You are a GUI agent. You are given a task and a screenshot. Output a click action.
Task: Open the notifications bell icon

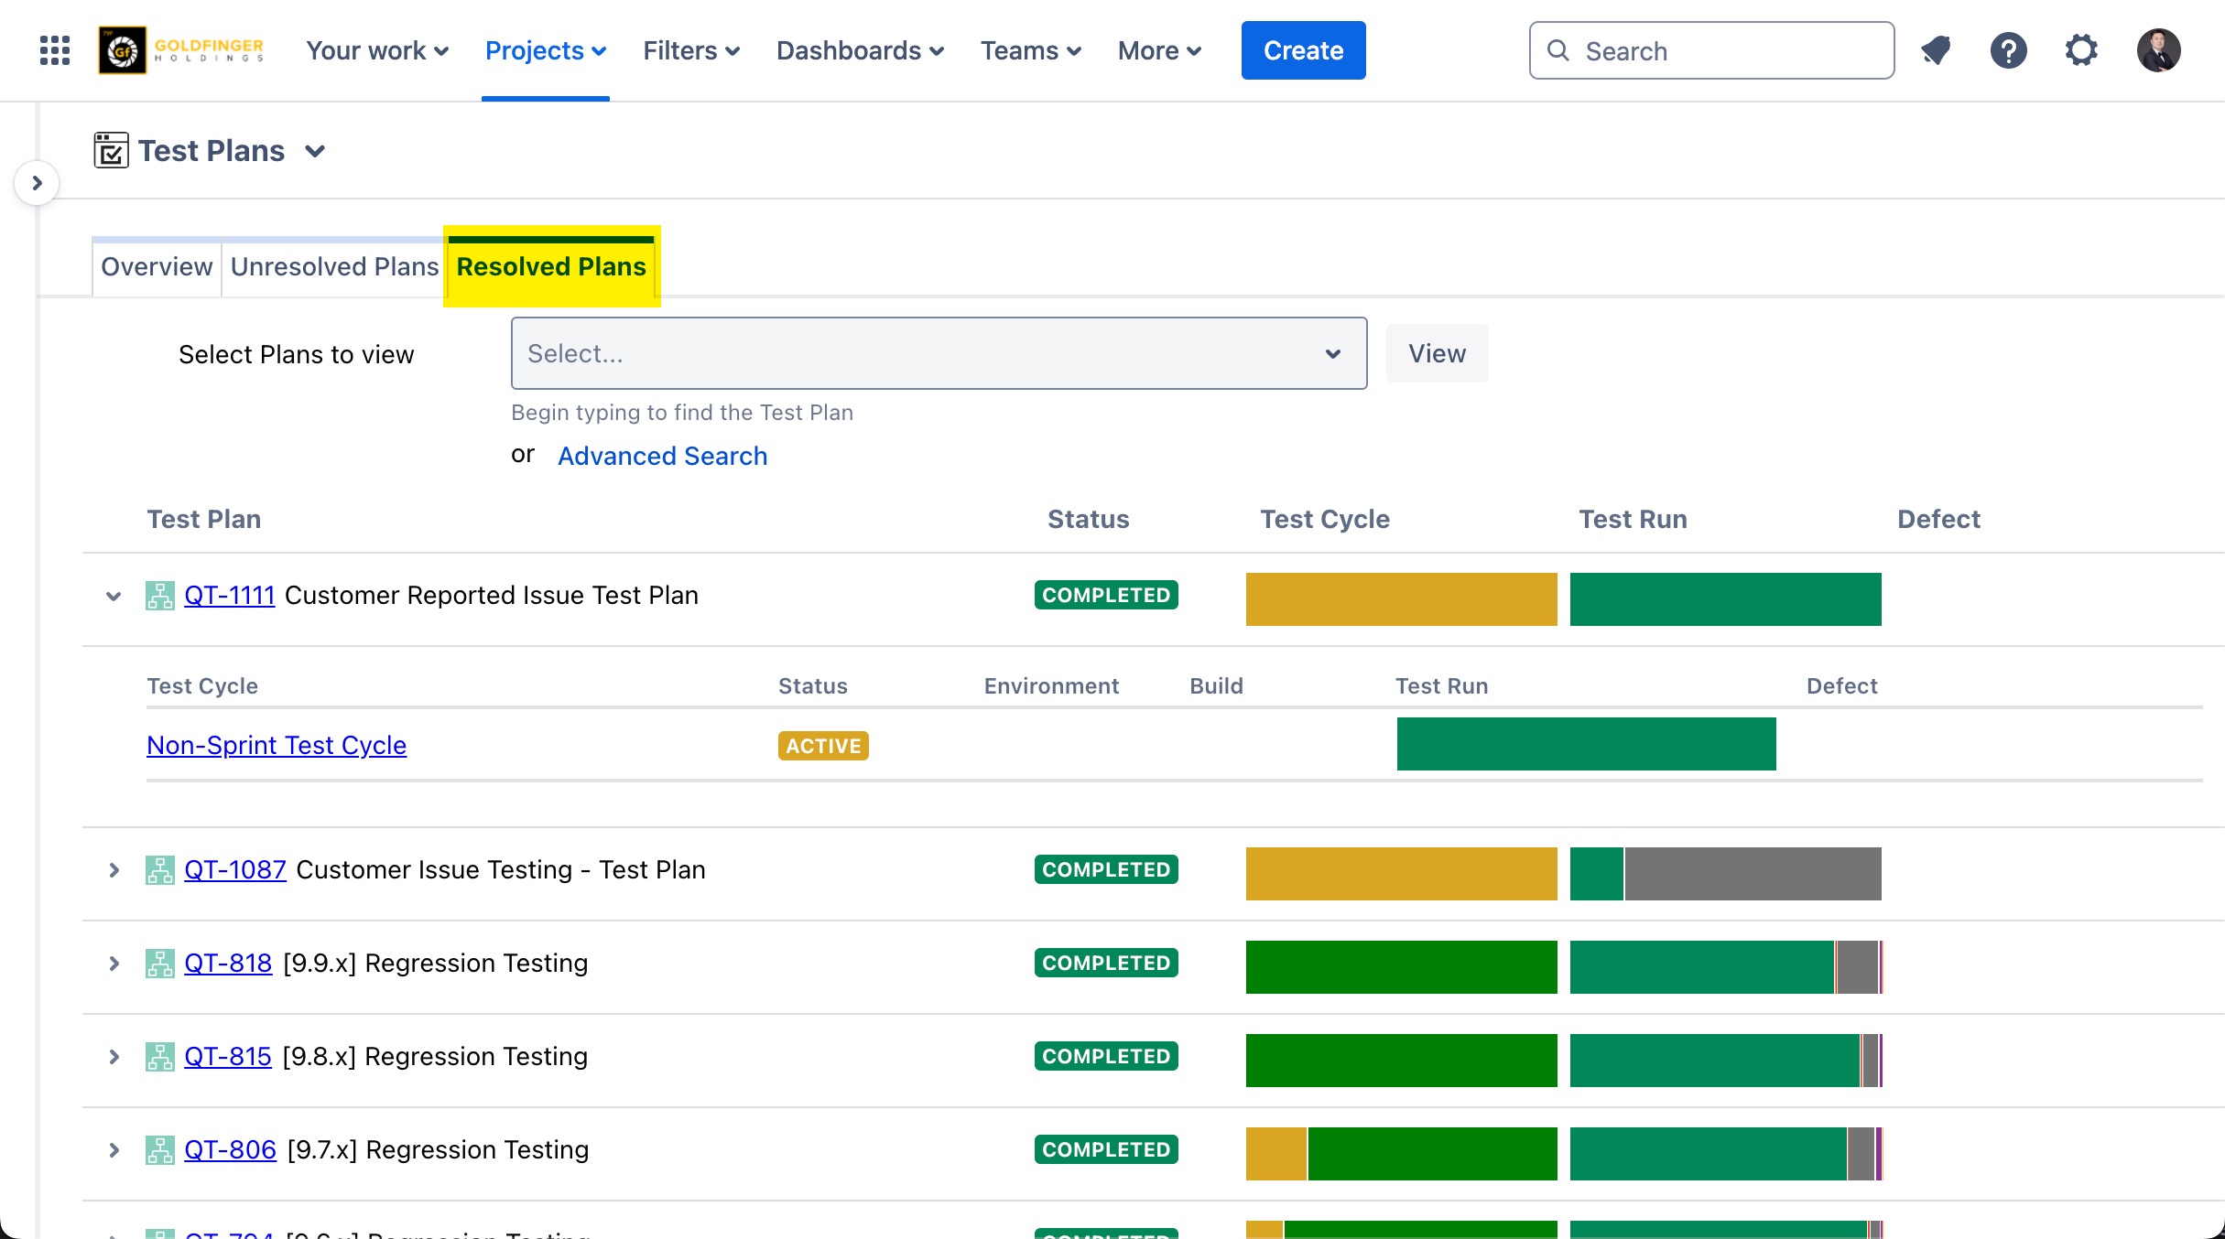1936,50
